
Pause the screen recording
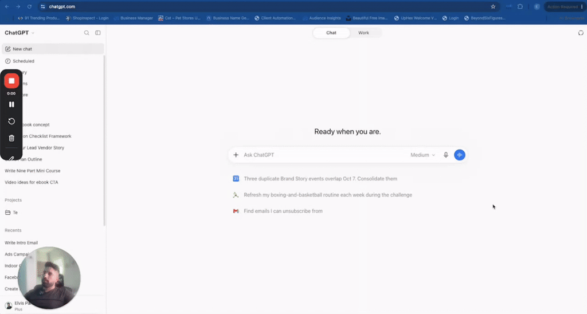(11, 104)
